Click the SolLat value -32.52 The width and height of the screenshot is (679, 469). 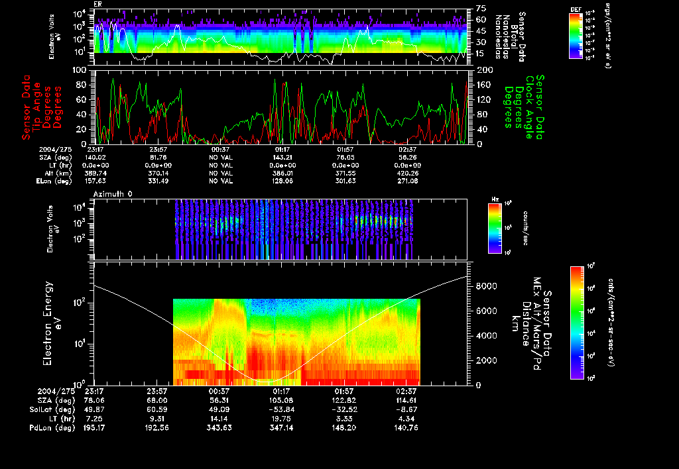344,409
